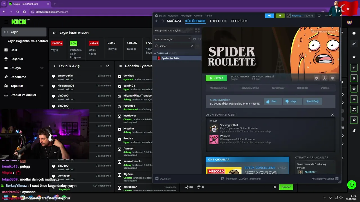This screenshot has height=202, width=360.
Task: Open Spider Roulette info icon
Action: [325, 78]
